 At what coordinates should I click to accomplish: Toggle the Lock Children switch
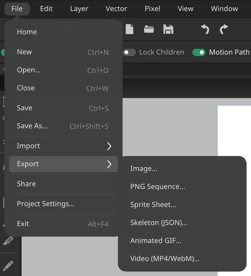point(129,52)
